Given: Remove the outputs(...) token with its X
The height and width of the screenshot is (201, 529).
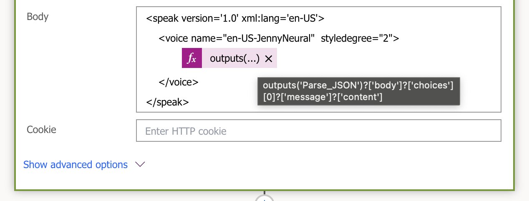Looking at the screenshot, I should pyautogui.click(x=269, y=59).
